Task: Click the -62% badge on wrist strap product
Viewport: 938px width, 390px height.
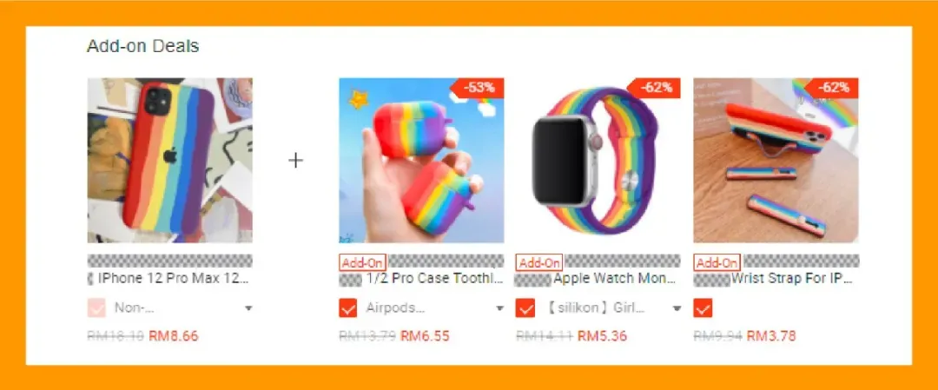Action: [833, 88]
